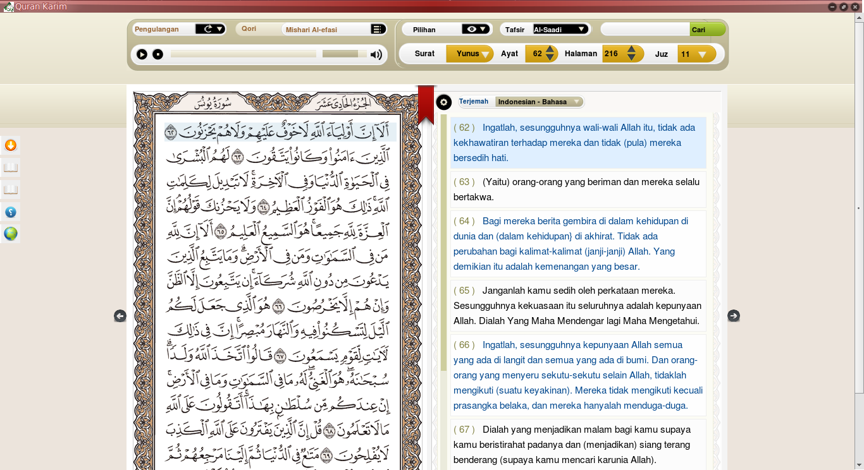Increase Ayat number with up arrow

pos(550,49)
